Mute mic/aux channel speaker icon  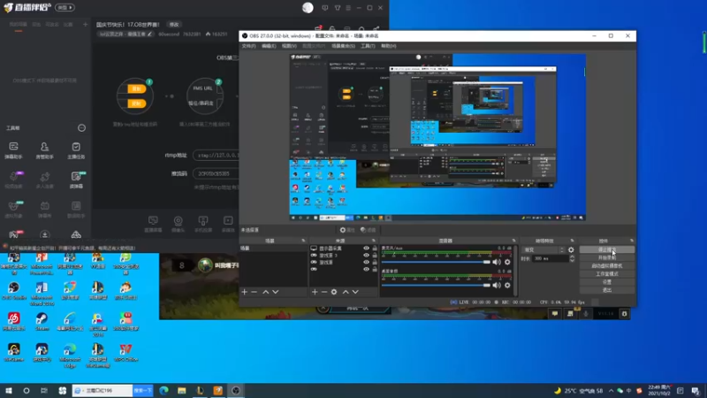coord(497,262)
